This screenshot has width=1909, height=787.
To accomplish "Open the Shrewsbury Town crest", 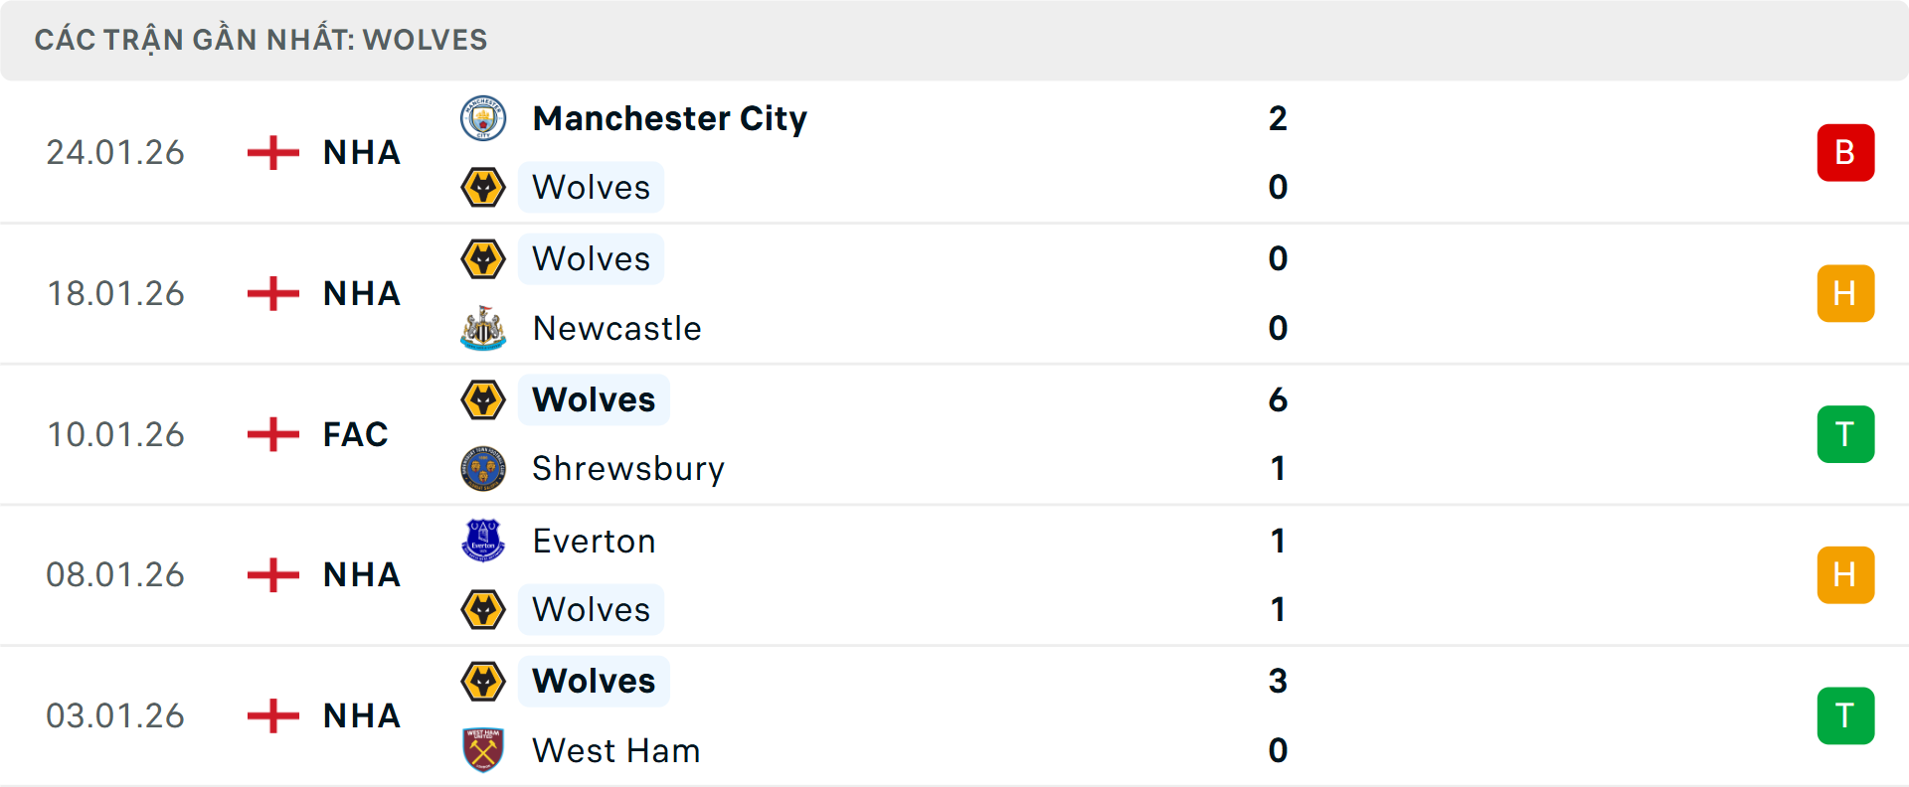I will click(x=484, y=468).
